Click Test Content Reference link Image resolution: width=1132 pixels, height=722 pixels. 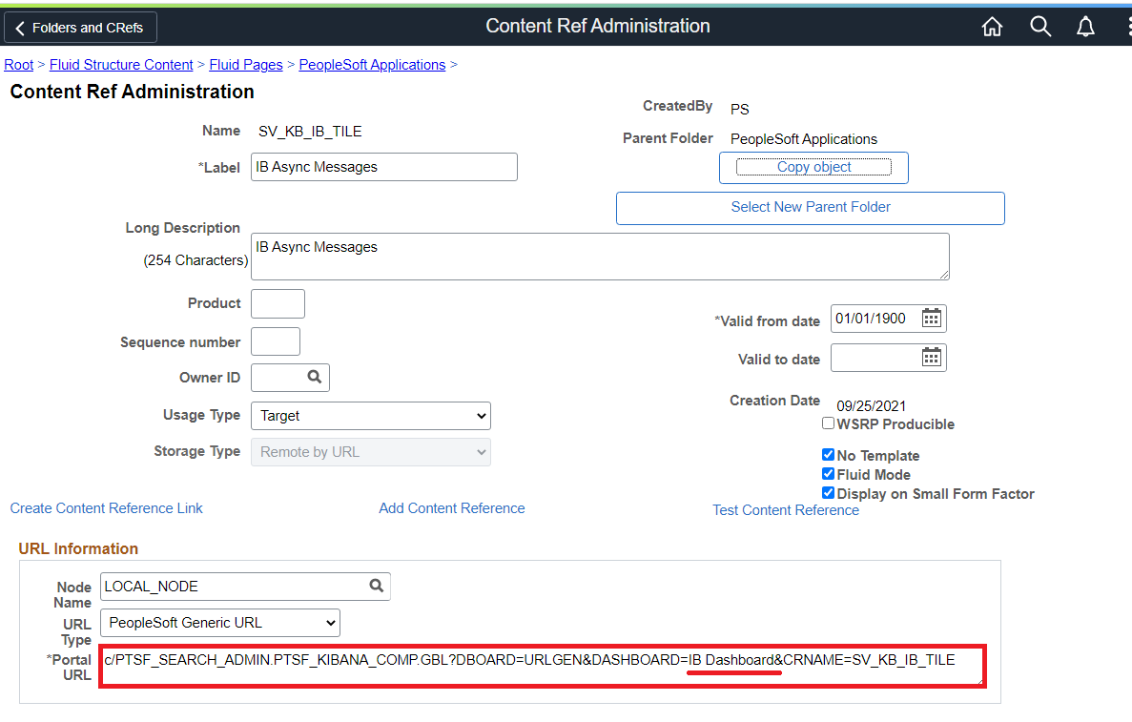(786, 510)
